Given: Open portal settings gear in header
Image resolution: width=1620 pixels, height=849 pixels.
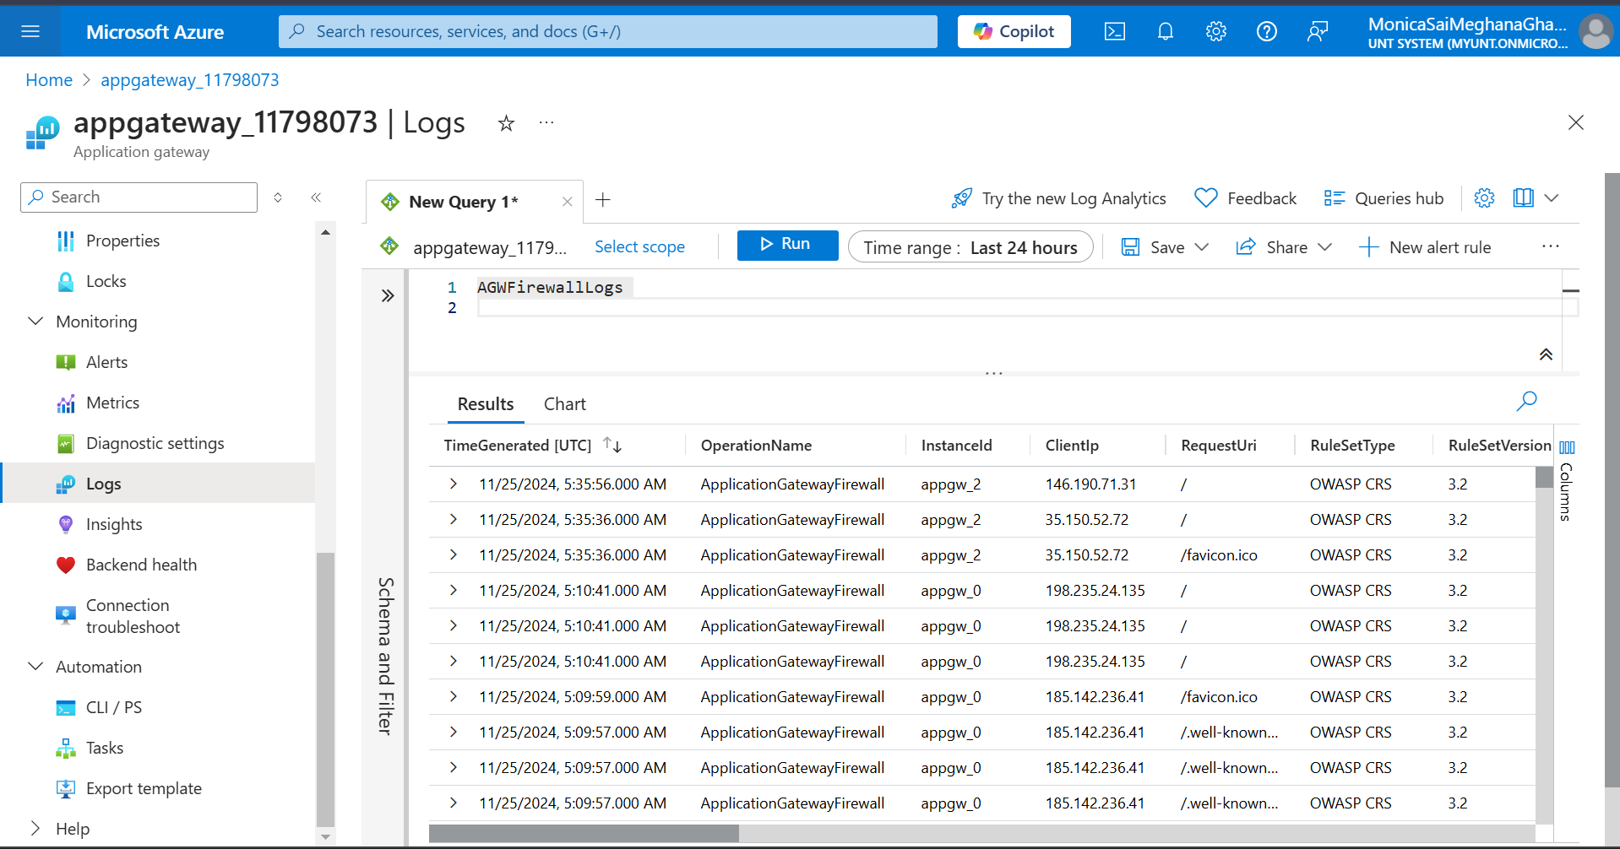Looking at the screenshot, I should coord(1216,31).
